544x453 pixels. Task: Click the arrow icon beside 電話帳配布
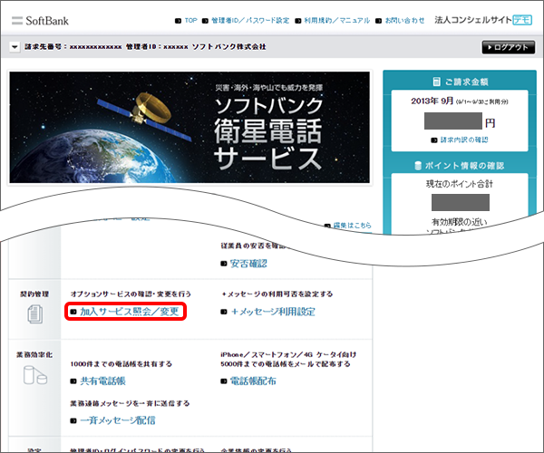click(x=224, y=382)
